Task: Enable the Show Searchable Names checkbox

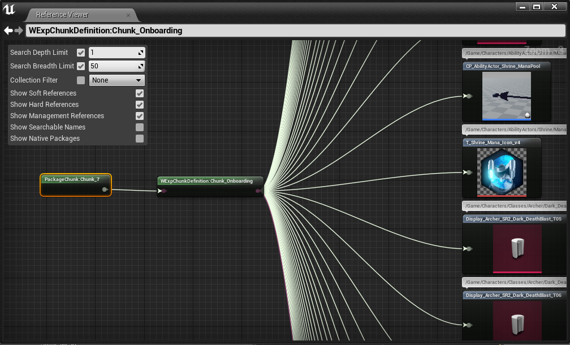Action: (140, 127)
